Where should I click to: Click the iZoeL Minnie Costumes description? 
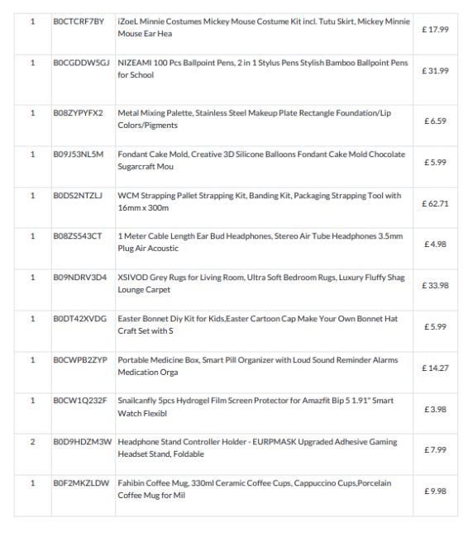(264, 27)
